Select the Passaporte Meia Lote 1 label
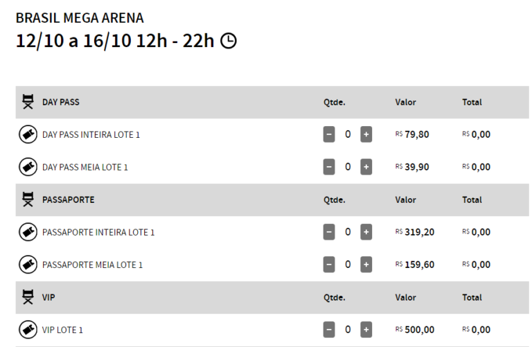Screen dimensions: 532x347 point(92,265)
